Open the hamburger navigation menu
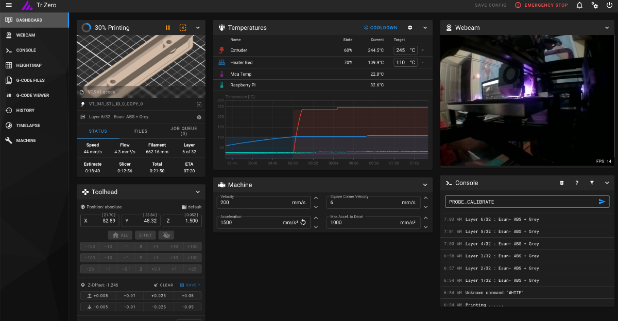Image resolution: width=618 pixels, height=321 pixels. (x=9, y=5)
